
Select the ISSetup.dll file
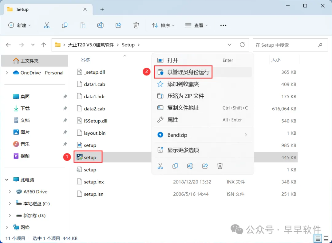(x=92, y=121)
